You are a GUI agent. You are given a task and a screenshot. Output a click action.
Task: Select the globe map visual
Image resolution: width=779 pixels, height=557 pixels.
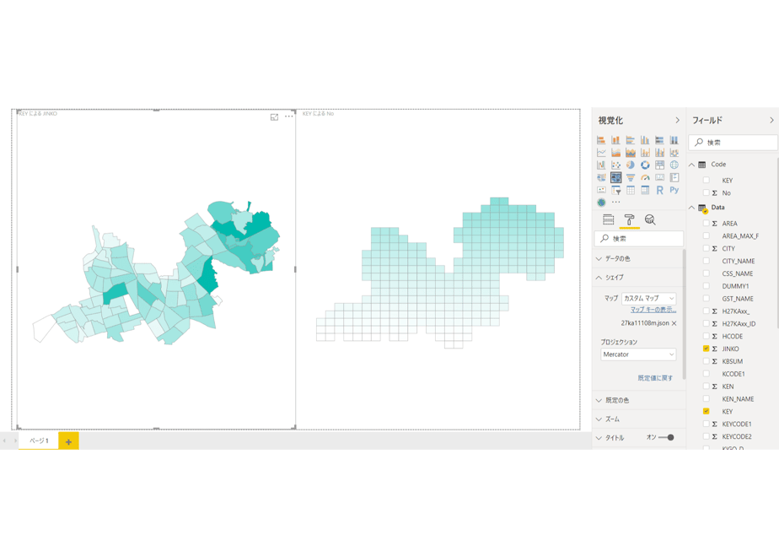(x=674, y=165)
